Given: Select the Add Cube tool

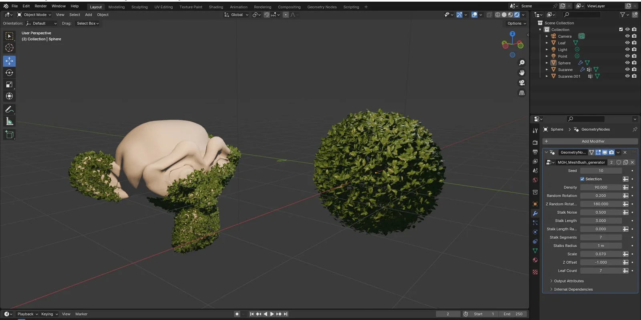Looking at the screenshot, I should 9,134.
